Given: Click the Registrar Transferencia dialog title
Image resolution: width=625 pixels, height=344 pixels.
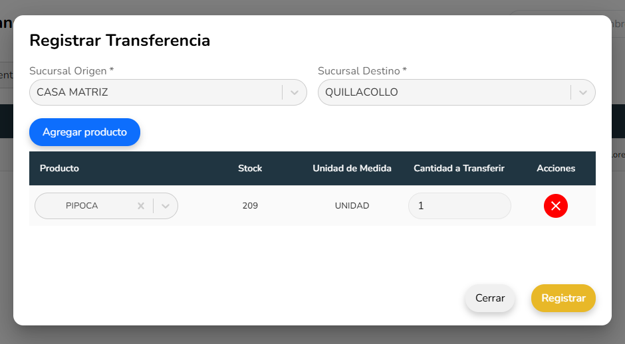Looking at the screenshot, I should click(120, 41).
